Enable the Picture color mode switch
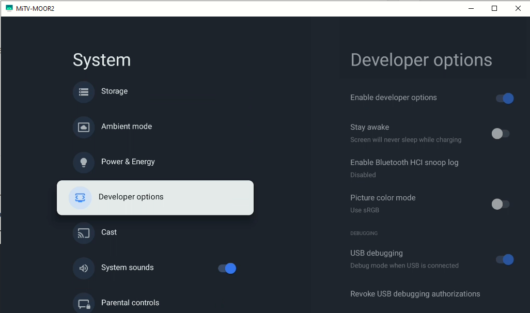The height and width of the screenshot is (313, 530). (501, 204)
